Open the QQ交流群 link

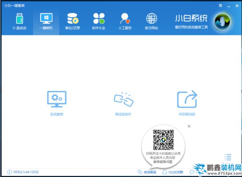[x=176, y=172]
